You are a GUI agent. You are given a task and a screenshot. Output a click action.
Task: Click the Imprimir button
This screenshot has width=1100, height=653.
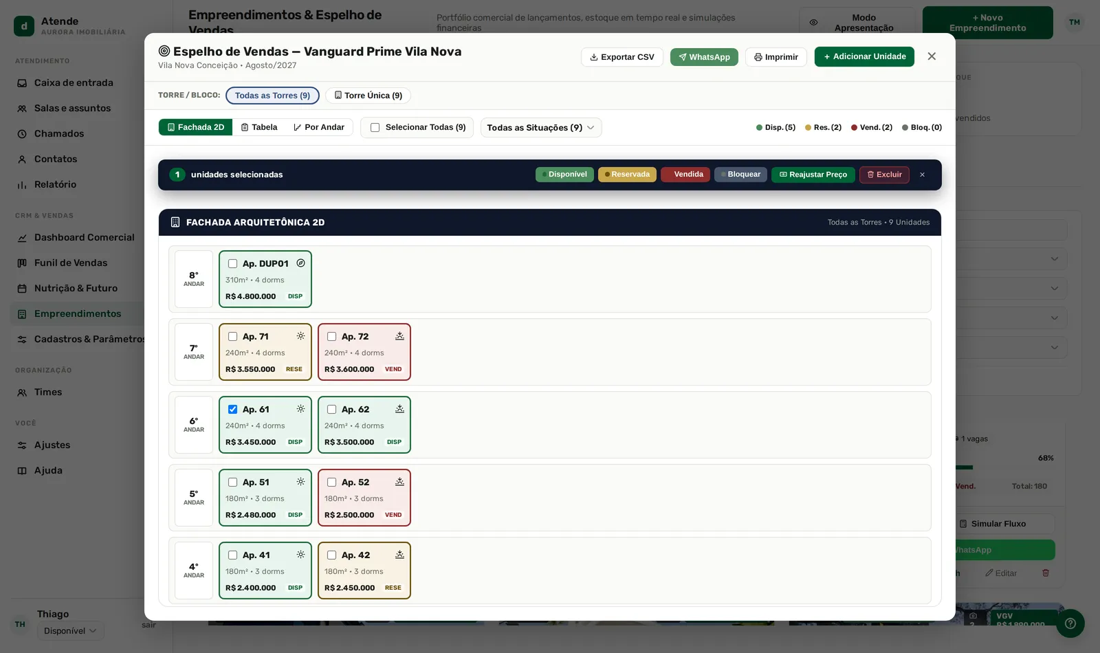pyautogui.click(x=775, y=57)
